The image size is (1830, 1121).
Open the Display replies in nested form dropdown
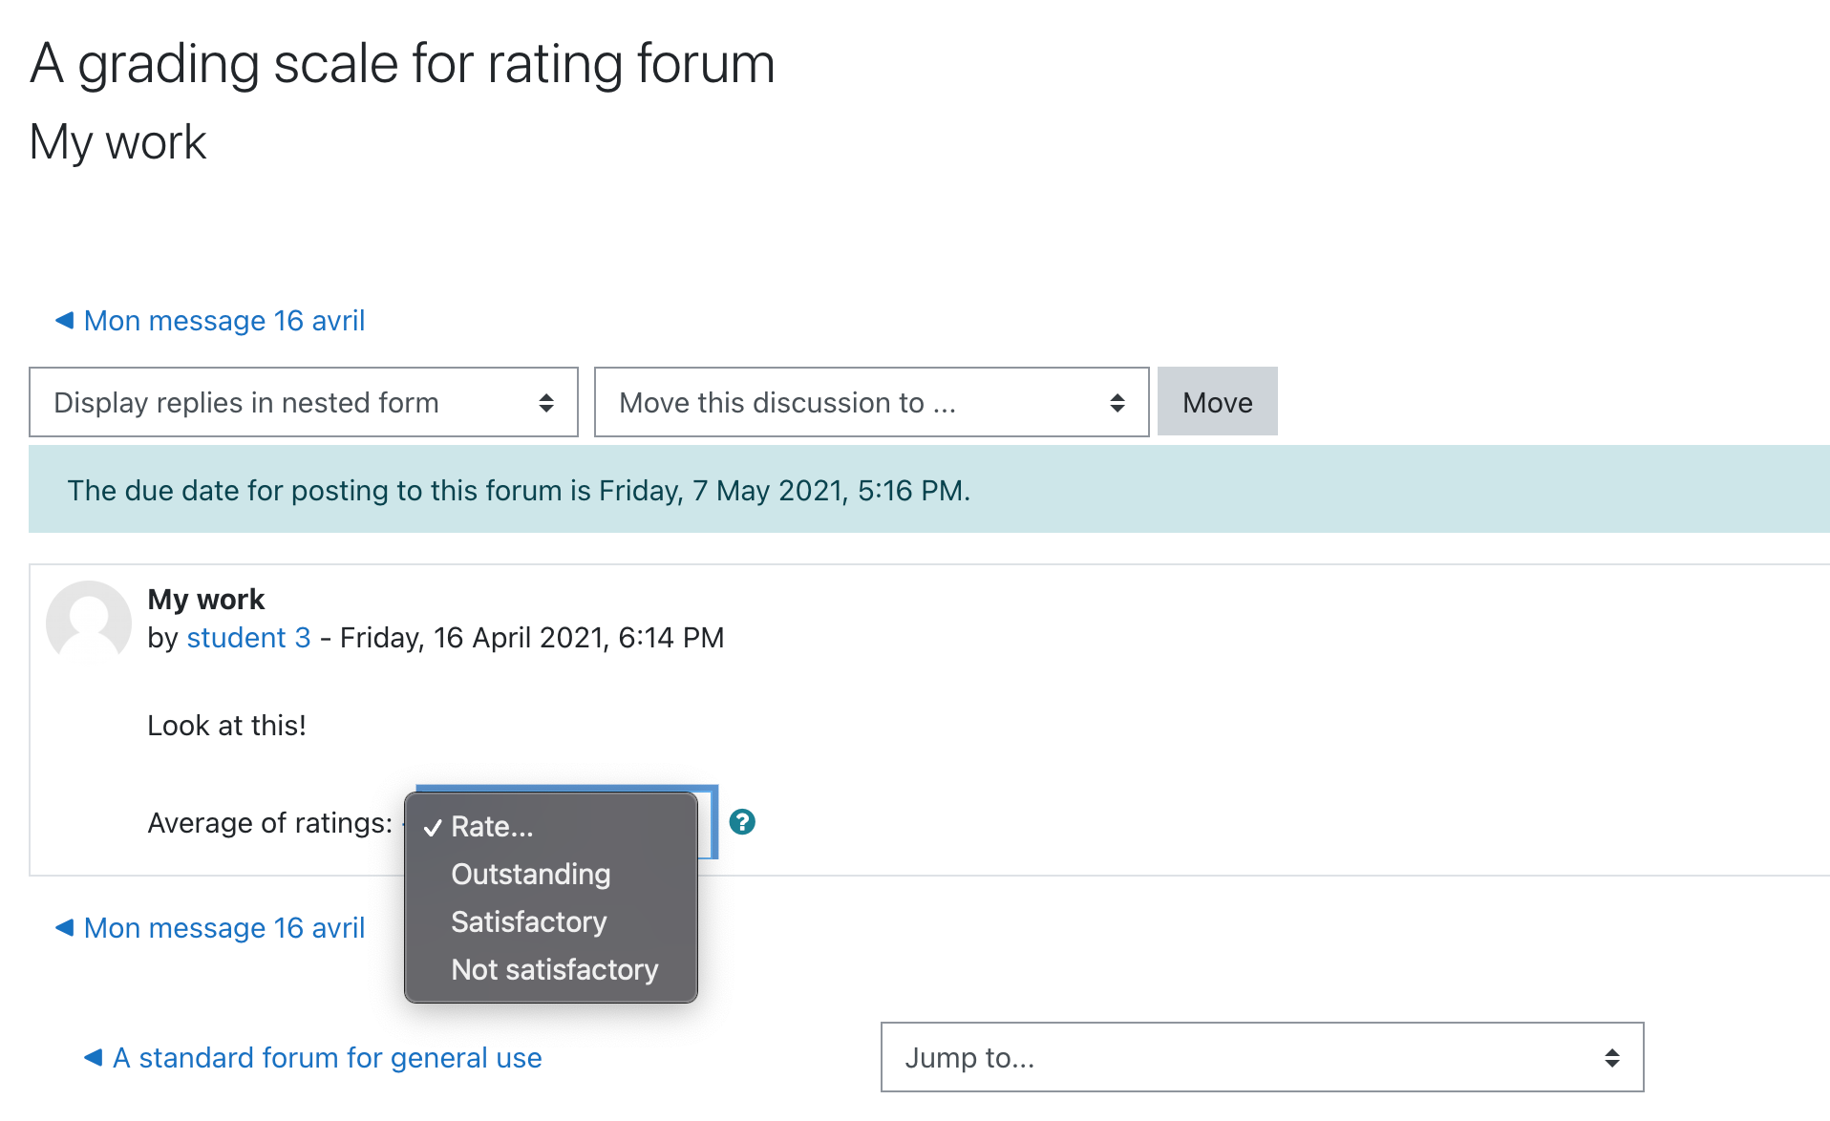coord(304,402)
